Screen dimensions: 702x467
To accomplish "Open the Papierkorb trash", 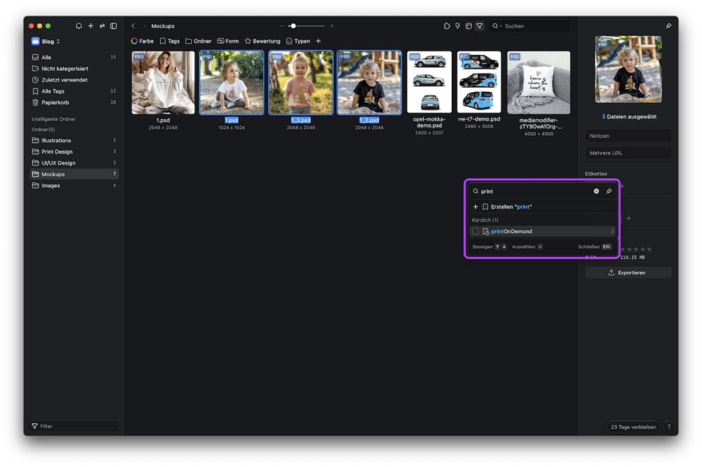I will point(74,102).
